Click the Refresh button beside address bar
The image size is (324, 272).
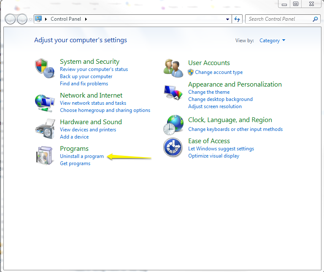point(237,19)
